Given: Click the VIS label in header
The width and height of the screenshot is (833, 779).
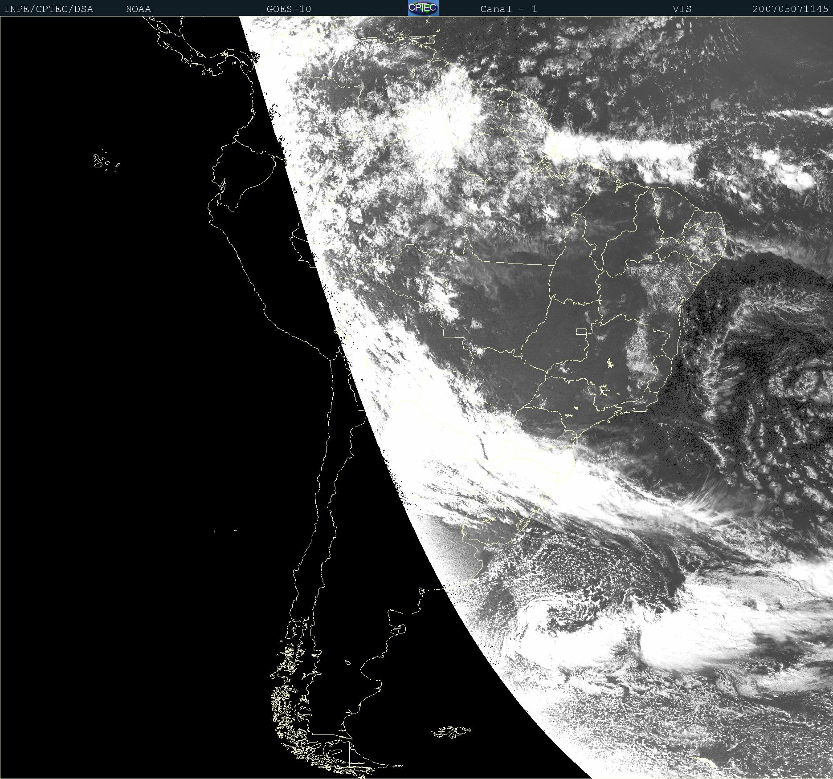Looking at the screenshot, I should coord(682,9).
